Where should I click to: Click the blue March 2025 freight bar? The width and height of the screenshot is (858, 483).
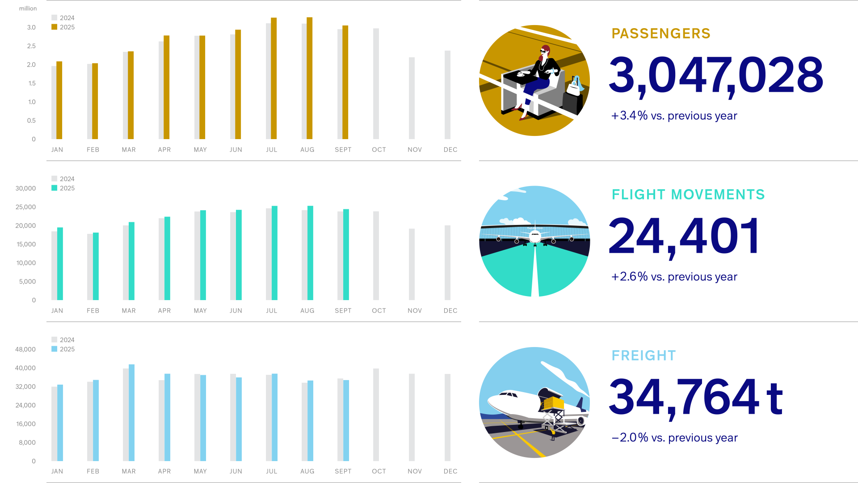pos(131,412)
